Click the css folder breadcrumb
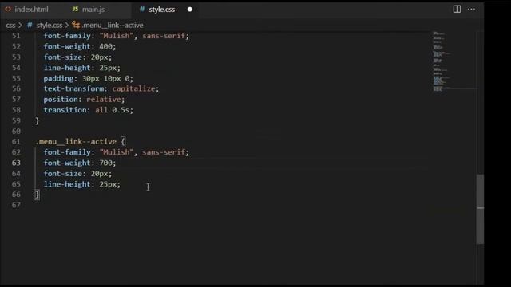This screenshot has width=511, height=287. click(x=10, y=25)
